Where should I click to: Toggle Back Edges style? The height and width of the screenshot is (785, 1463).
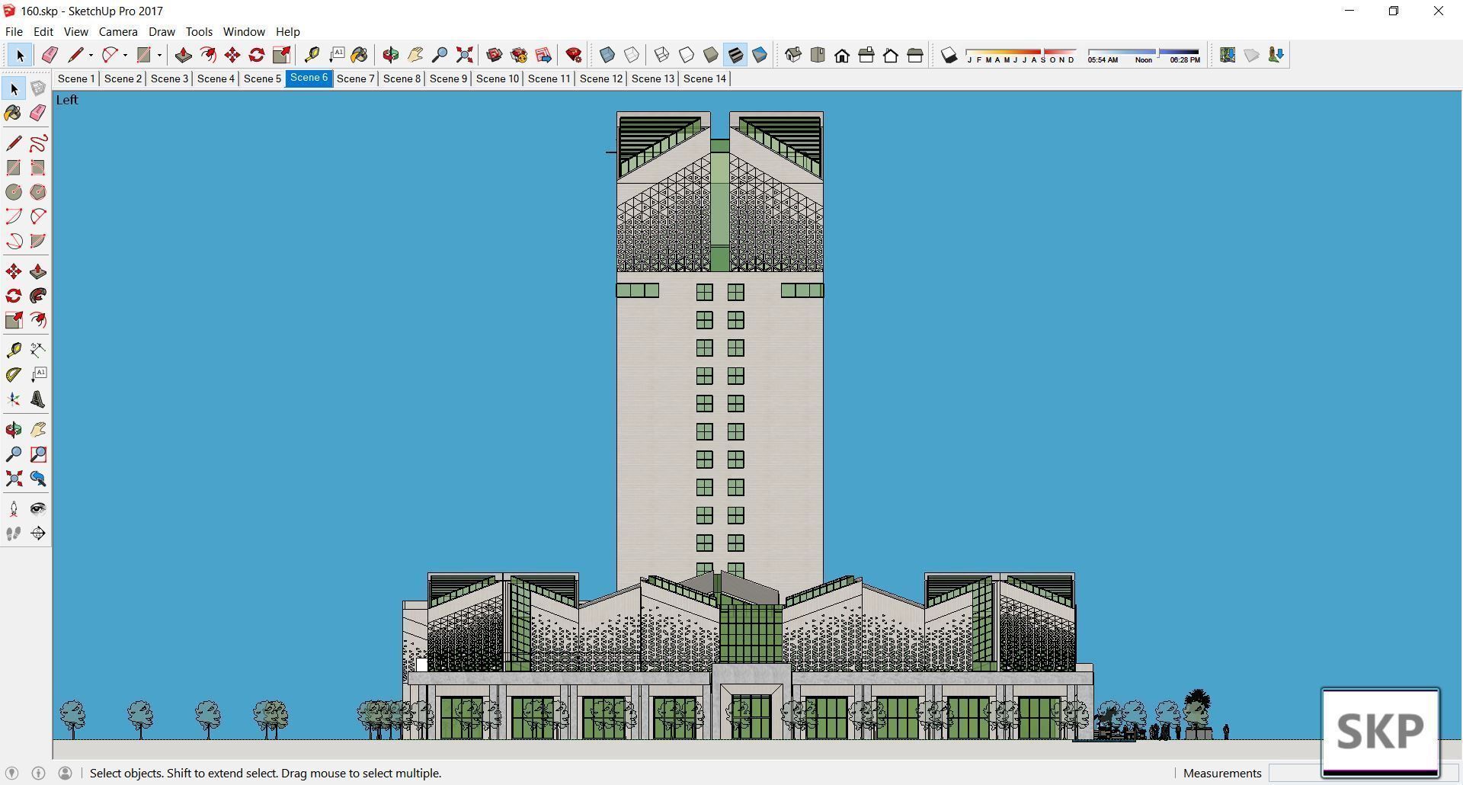[632, 55]
